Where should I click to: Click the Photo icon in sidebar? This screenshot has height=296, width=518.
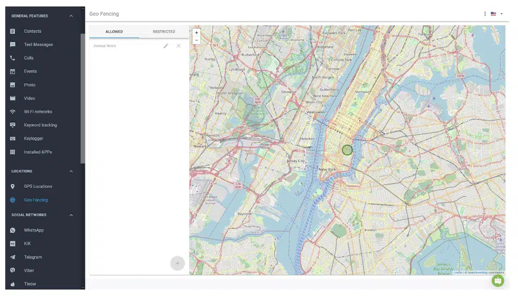13,85
